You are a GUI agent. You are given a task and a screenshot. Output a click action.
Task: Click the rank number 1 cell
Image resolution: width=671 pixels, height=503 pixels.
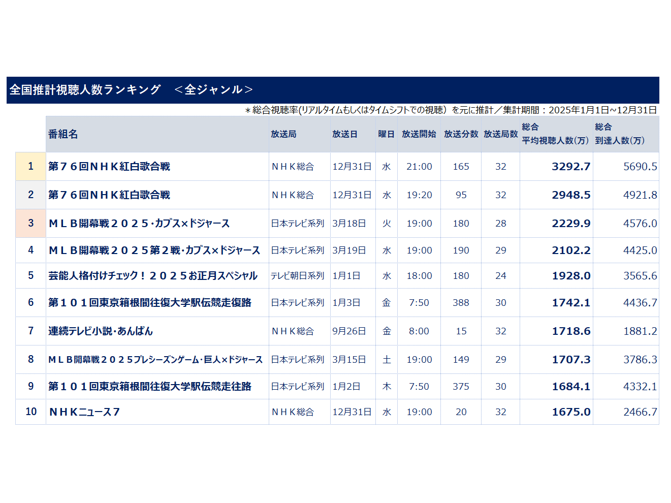pos(30,166)
